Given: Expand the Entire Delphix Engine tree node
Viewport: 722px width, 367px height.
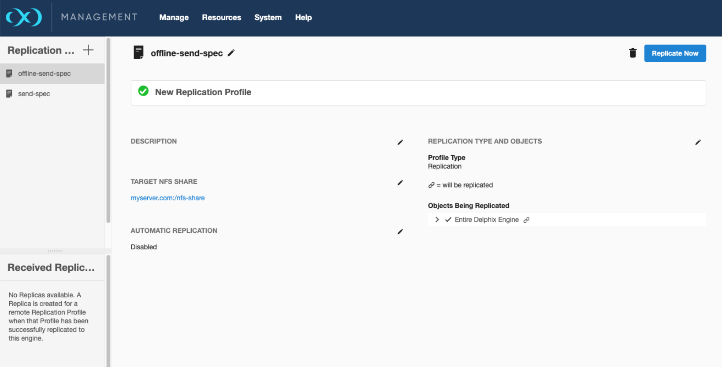Looking at the screenshot, I should point(437,220).
